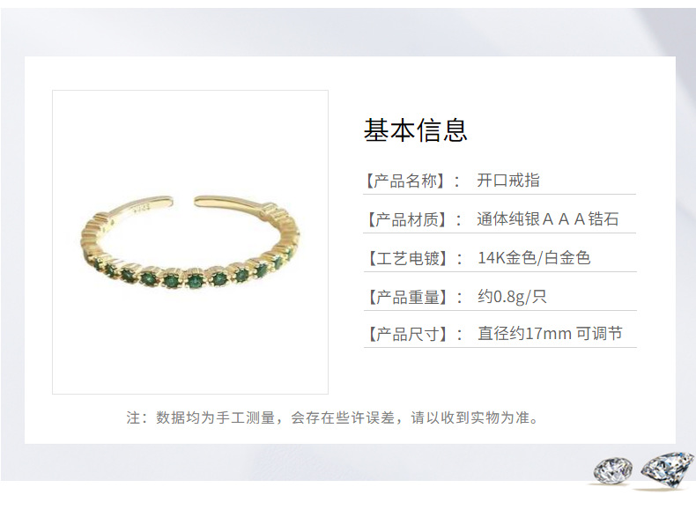Screen dimensions: 696x510
Task: Click 请以收到实物为准 in the note
Action: click(x=470, y=418)
